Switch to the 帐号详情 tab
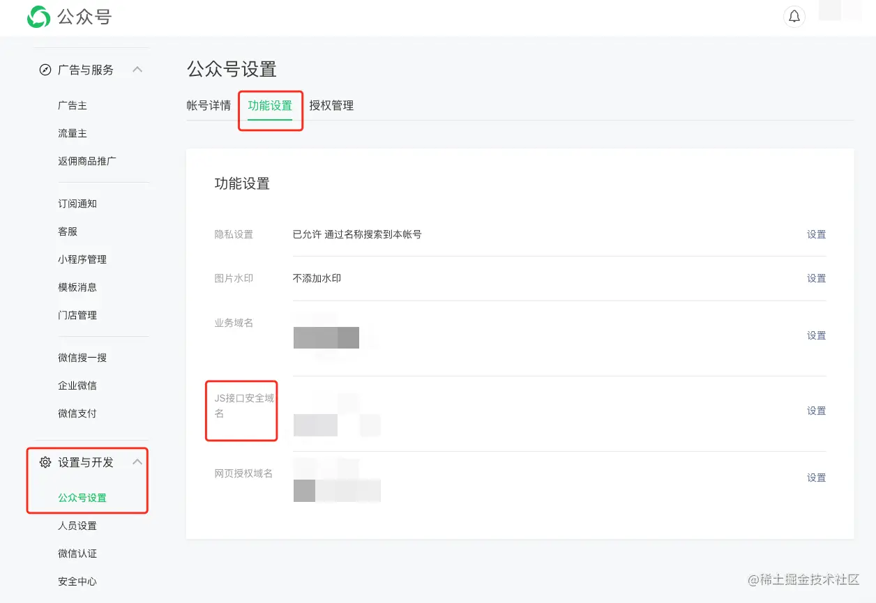The width and height of the screenshot is (876, 603). [209, 105]
